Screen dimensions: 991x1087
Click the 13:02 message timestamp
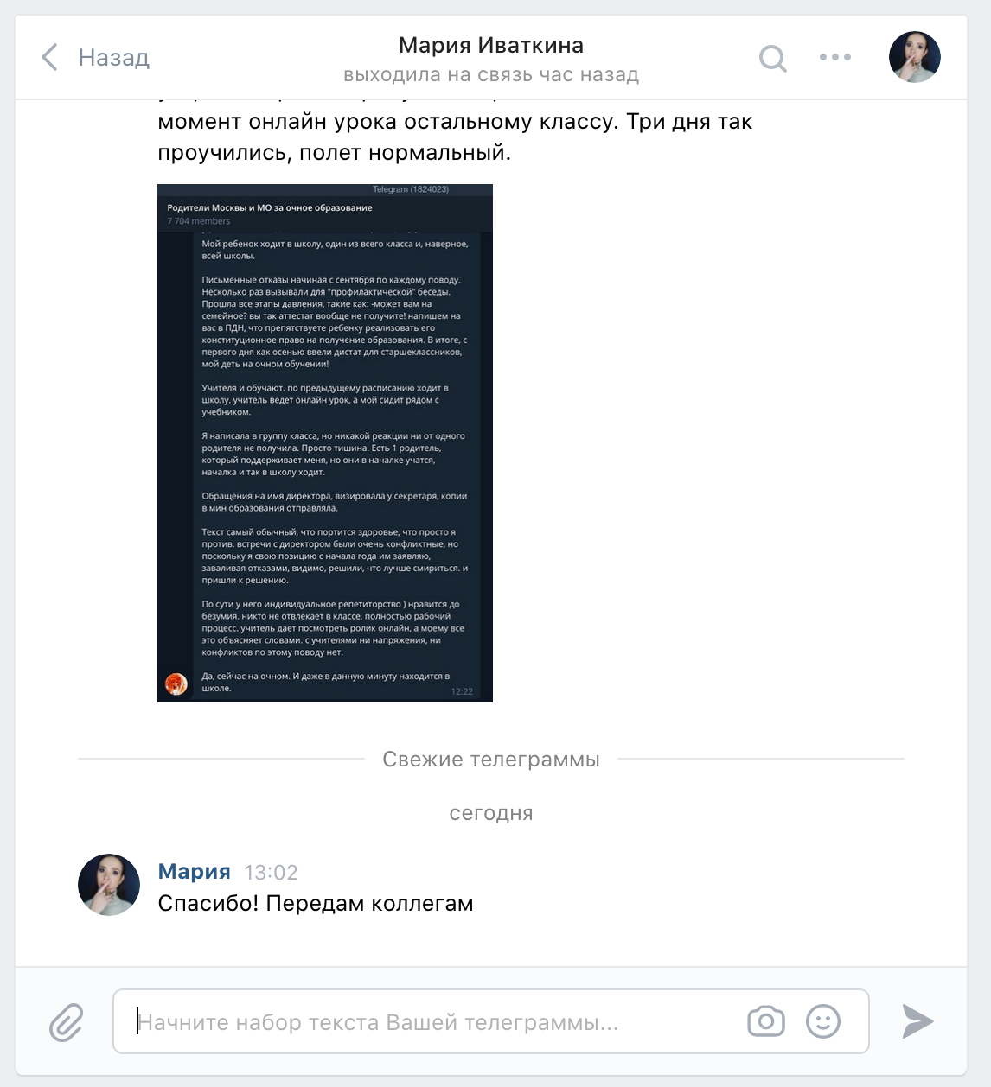point(271,873)
